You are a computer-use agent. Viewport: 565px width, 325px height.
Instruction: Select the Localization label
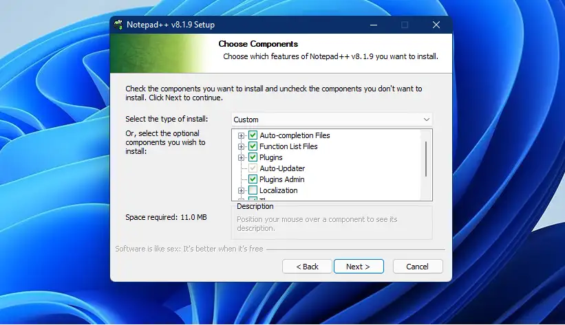278,190
